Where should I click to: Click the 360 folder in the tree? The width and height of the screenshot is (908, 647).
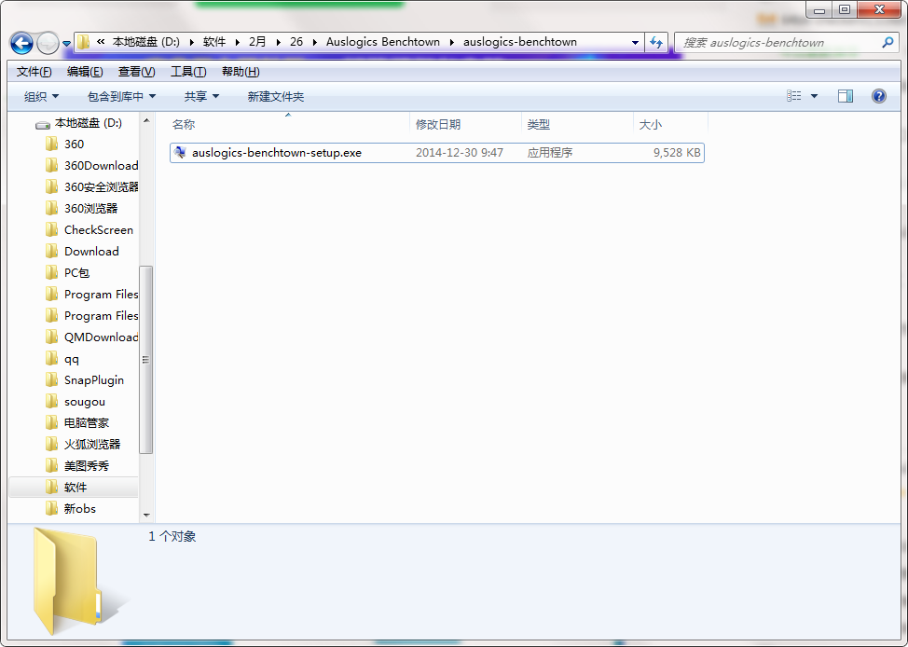(75, 145)
